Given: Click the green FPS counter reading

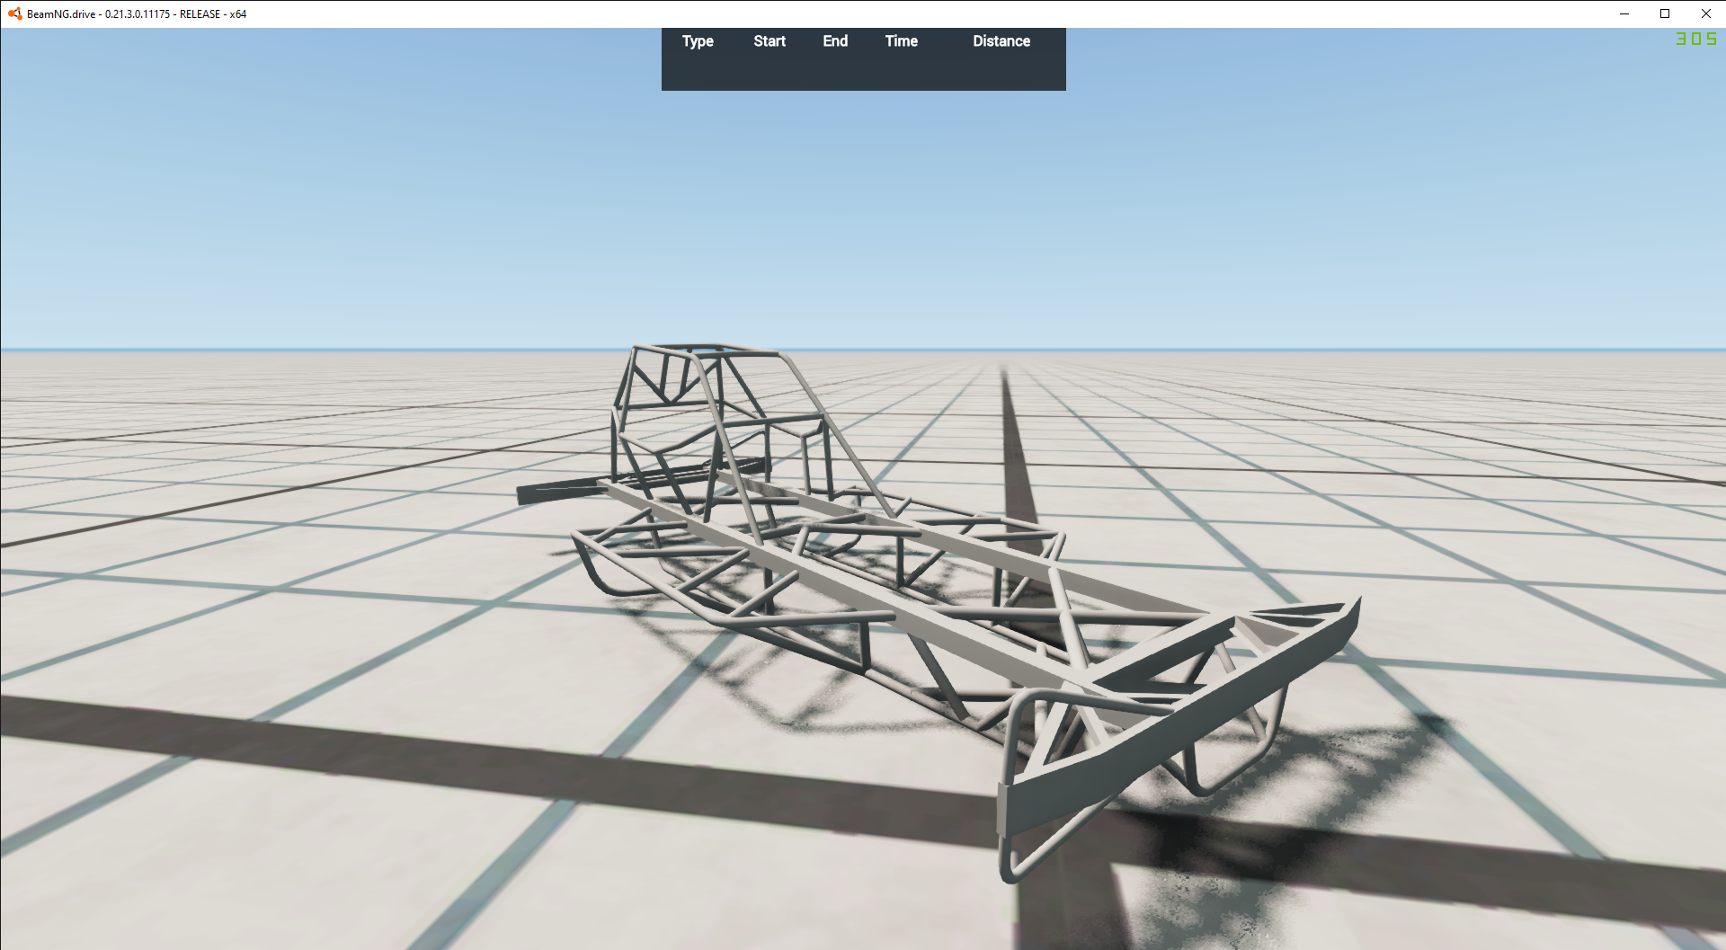Looking at the screenshot, I should (x=1696, y=39).
